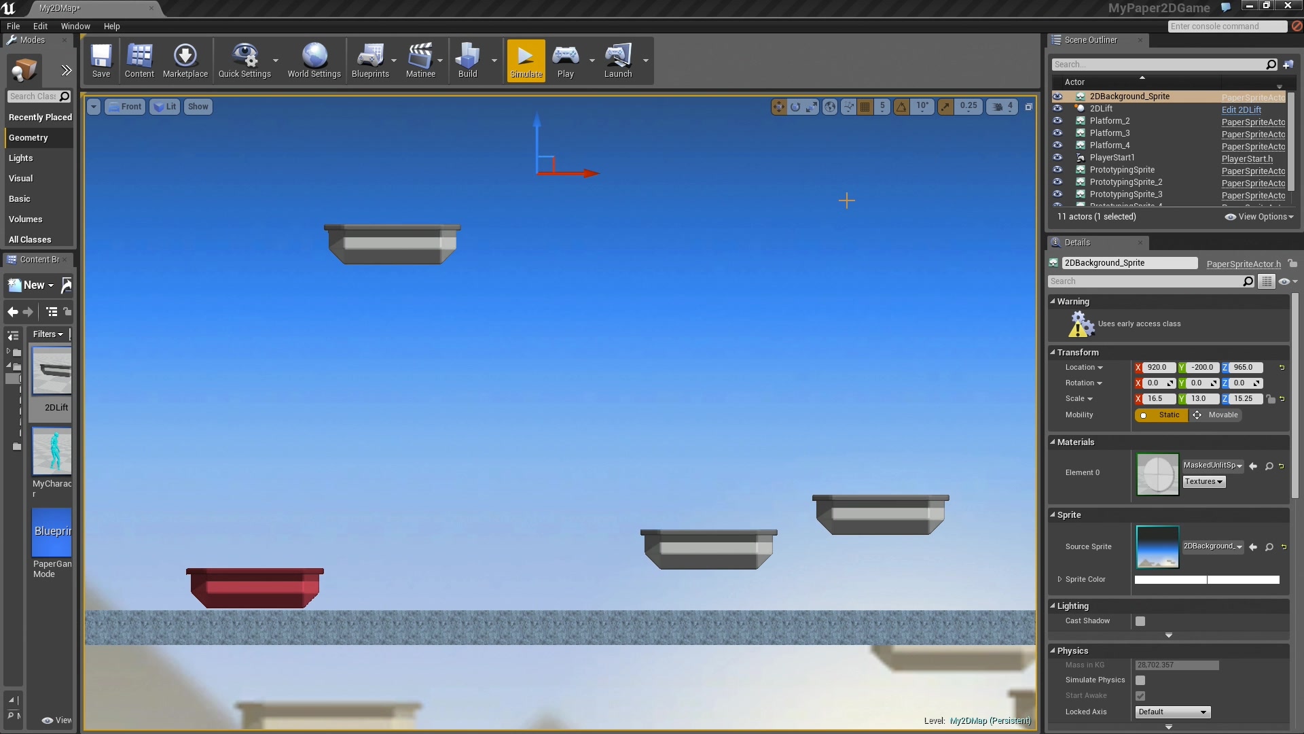Toggle surface snapping in the viewport toolbar
1304x734 pixels.
(848, 107)
